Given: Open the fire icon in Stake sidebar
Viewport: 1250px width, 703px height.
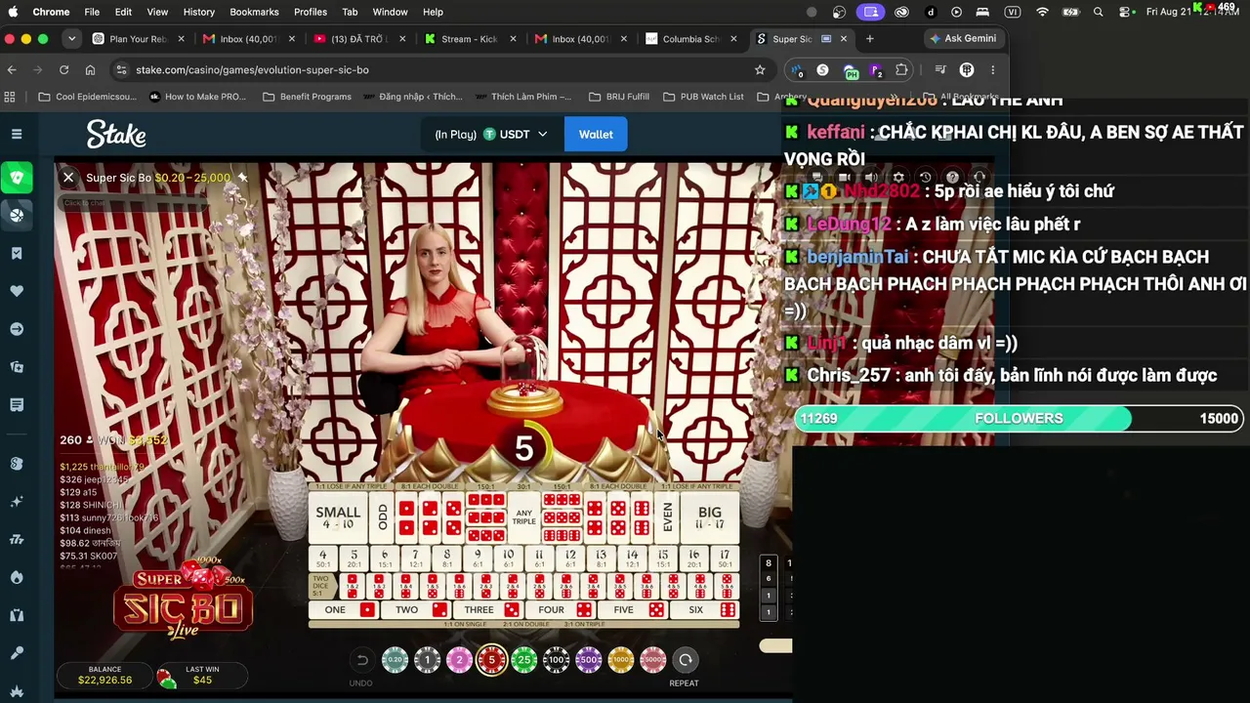Looking at the screenshot, I should 17,577.
